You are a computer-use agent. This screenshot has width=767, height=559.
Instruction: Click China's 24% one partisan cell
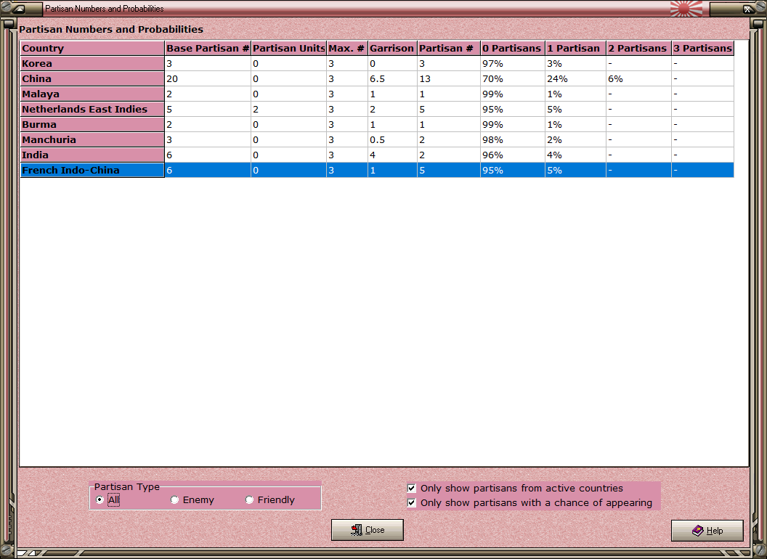coord(576,78)
